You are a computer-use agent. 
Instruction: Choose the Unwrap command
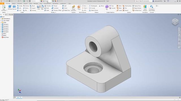(x=33, y=10)
